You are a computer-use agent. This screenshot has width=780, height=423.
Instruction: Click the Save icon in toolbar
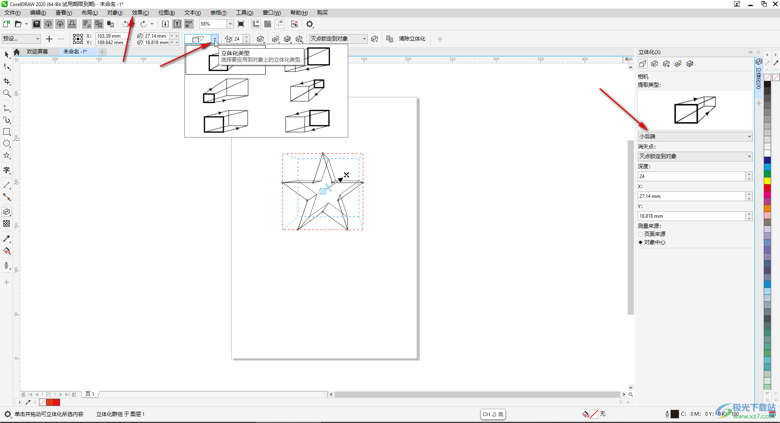pos(37,24)
